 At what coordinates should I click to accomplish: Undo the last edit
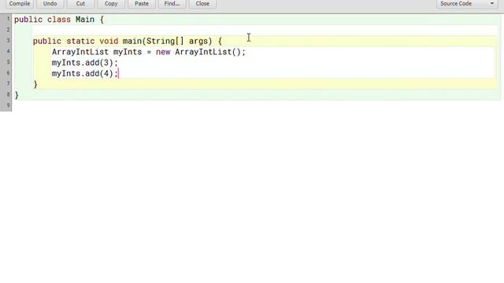click(50, 4)
